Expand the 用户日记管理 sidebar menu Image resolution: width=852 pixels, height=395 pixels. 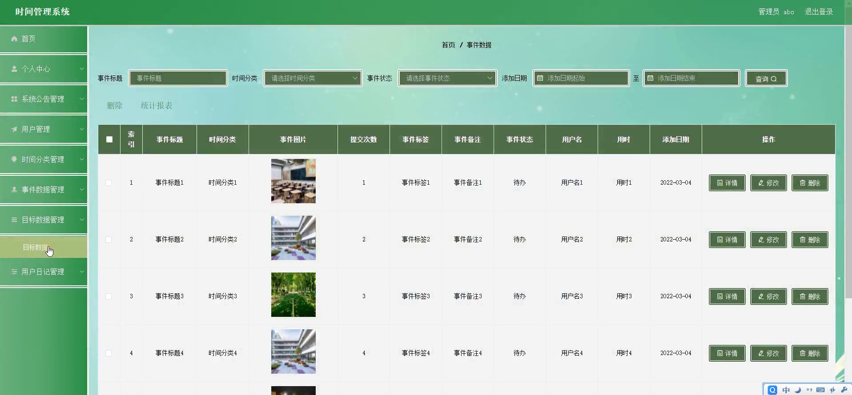click(x=44, y=272)
